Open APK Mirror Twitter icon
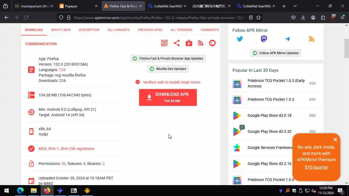The width and height of the screenshot is (349, 196). pos(240,39)
